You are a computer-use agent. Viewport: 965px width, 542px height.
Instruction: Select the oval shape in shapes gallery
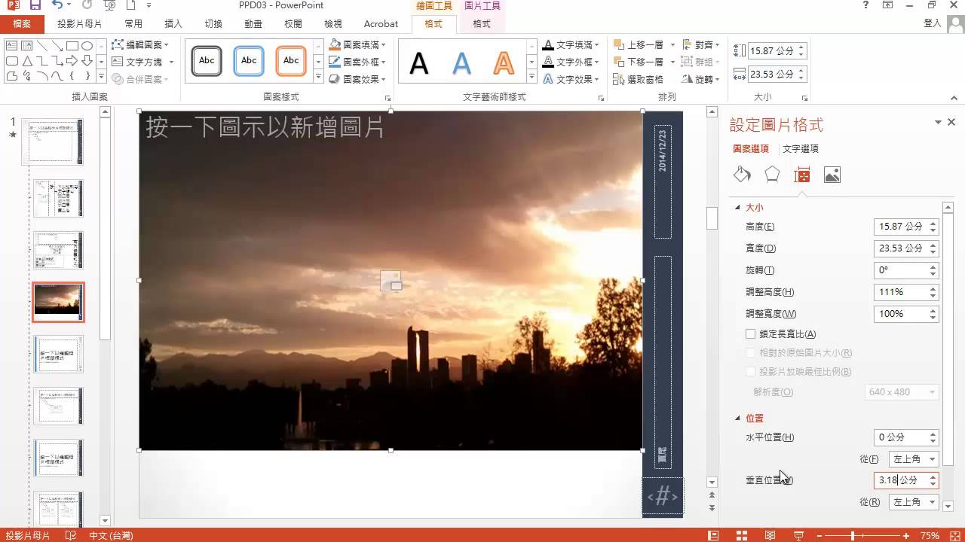pos(87,45)
